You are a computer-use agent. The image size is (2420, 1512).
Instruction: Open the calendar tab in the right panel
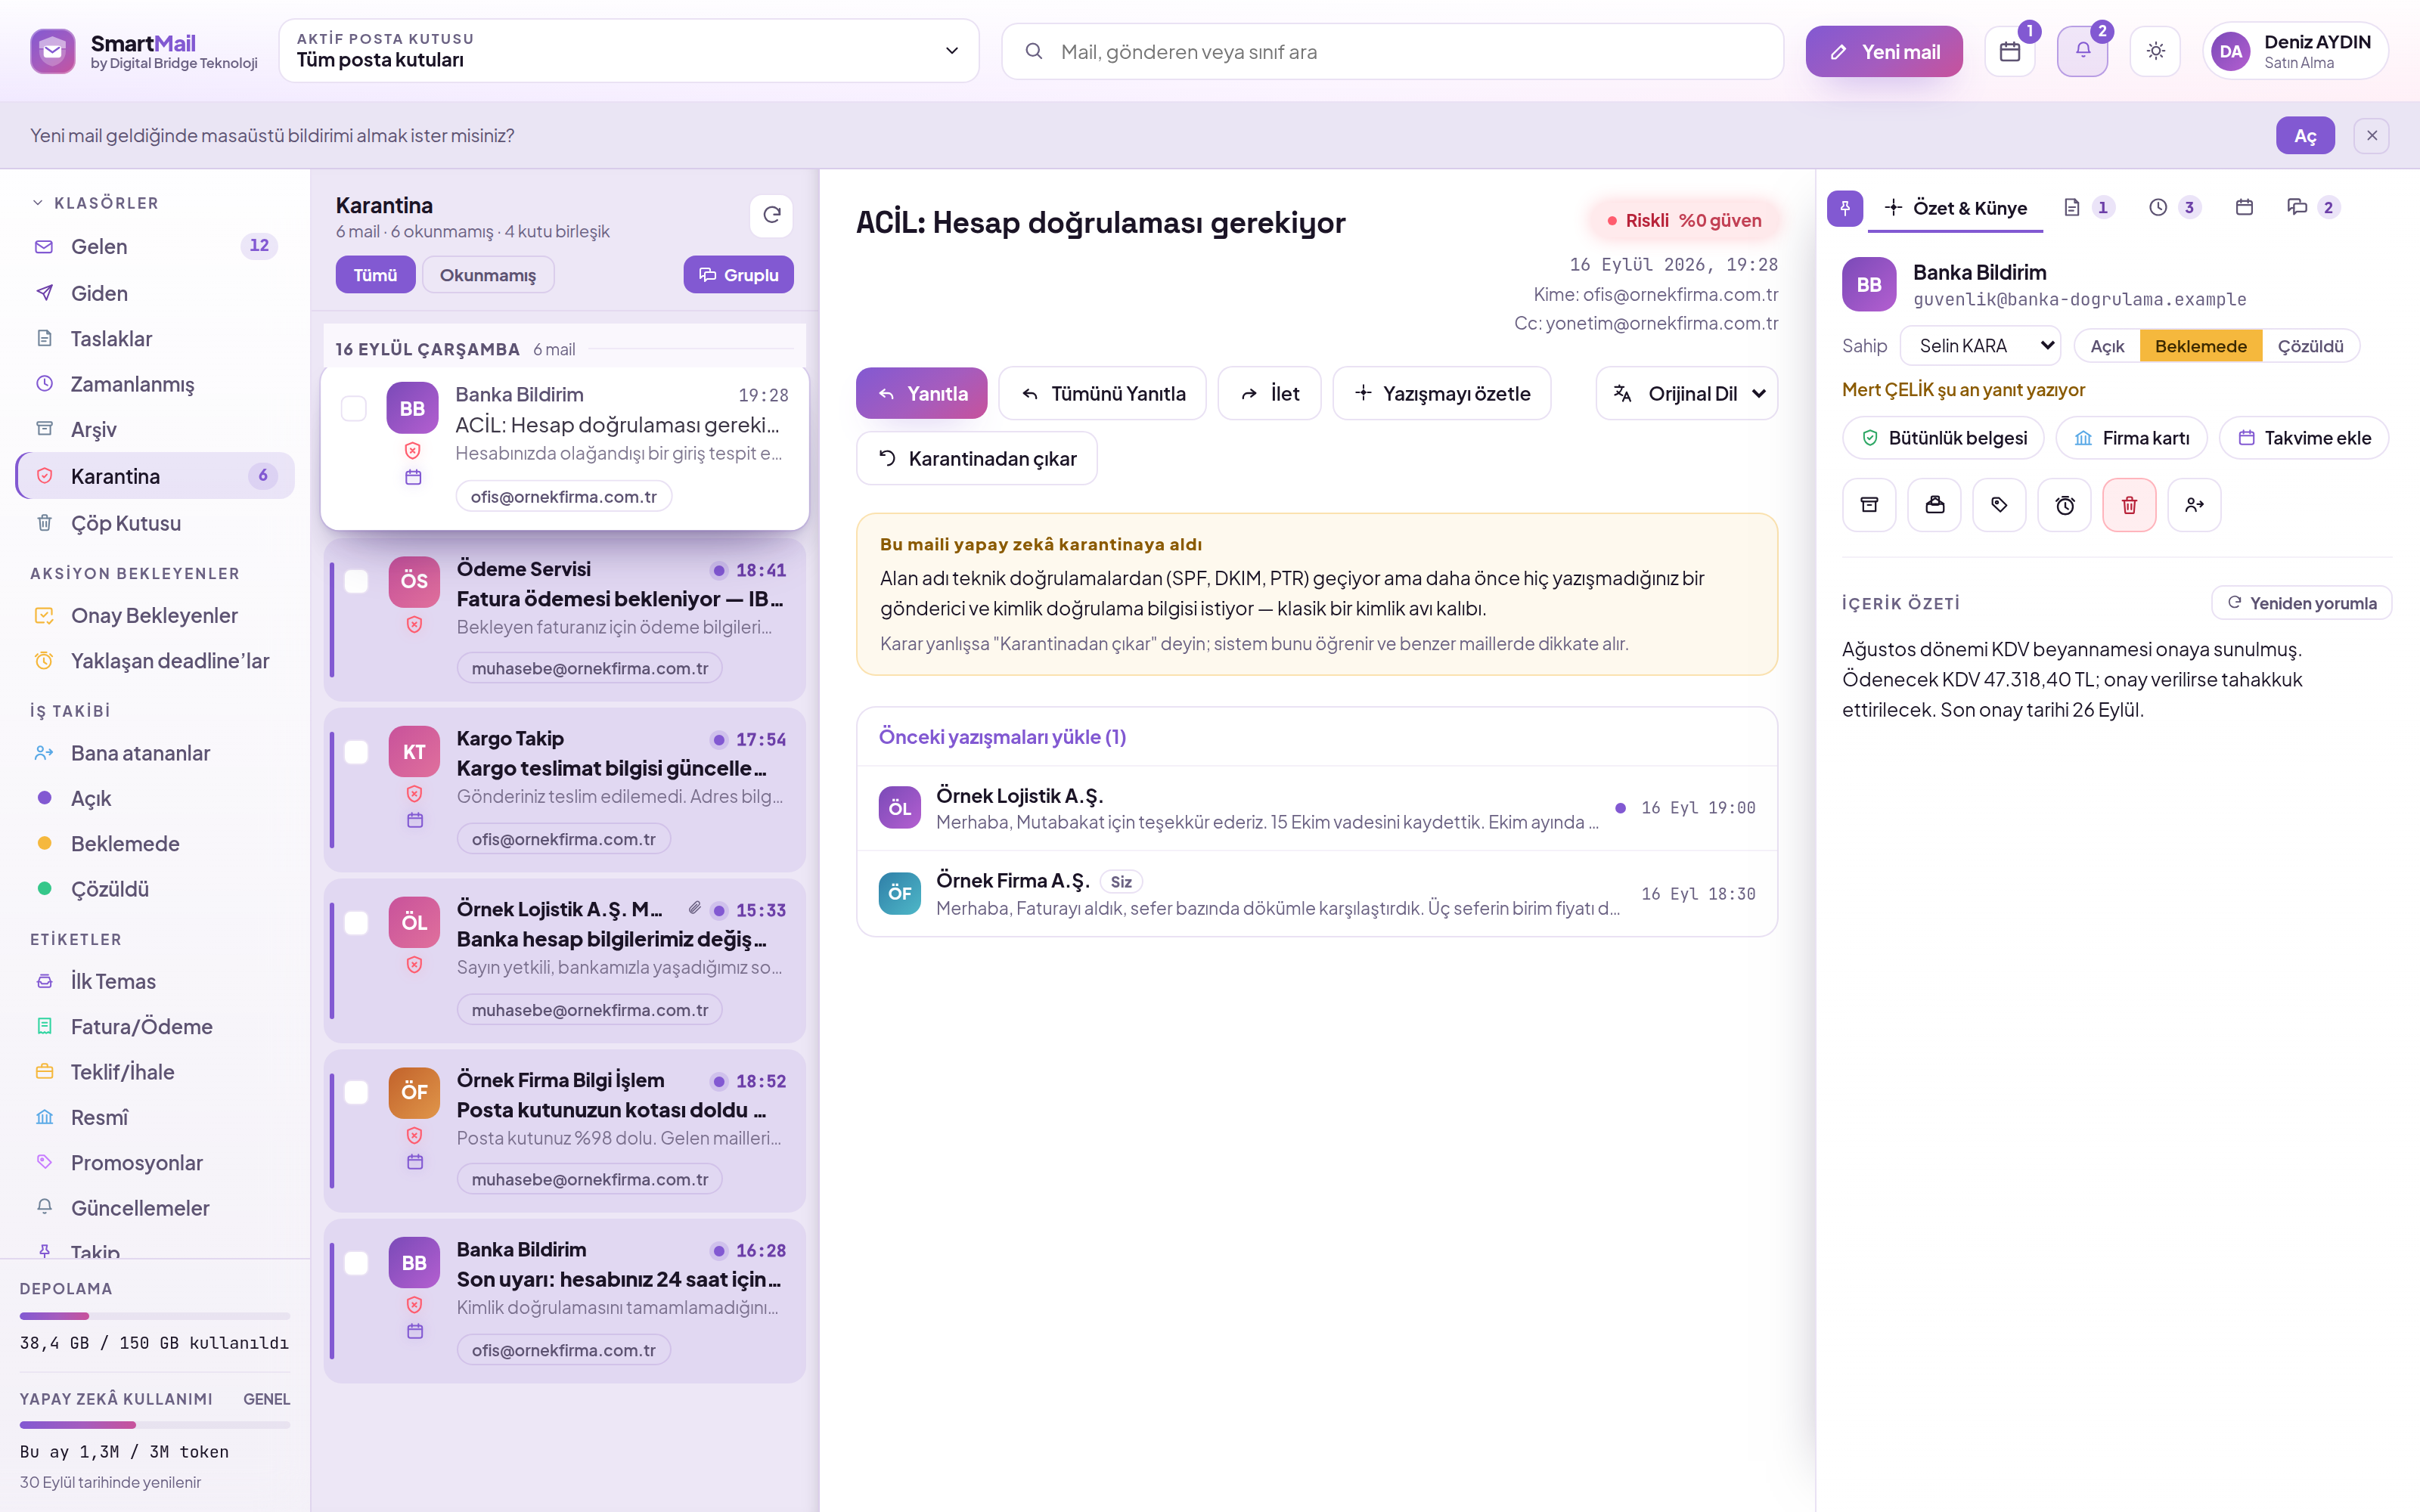[2244, 208]
